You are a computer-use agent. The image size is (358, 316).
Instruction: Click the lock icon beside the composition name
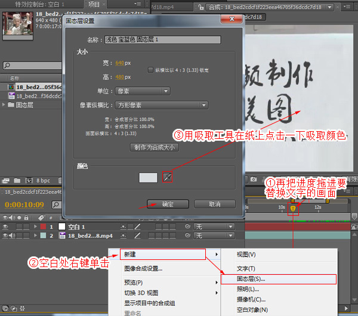coord(200,7)
